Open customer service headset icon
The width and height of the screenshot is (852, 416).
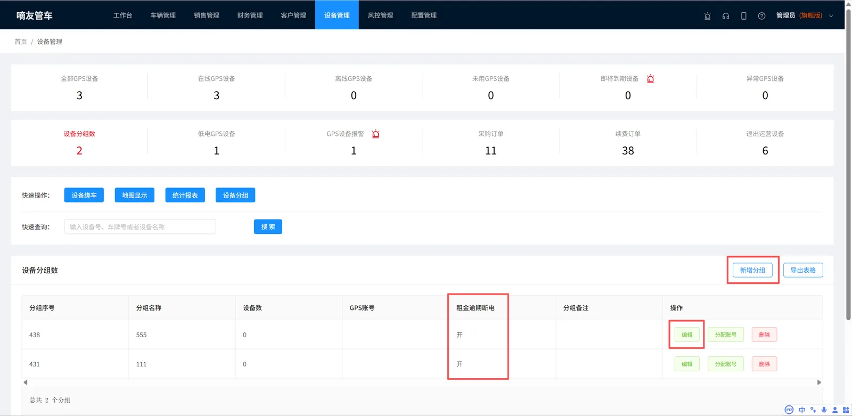click(725, 16)
